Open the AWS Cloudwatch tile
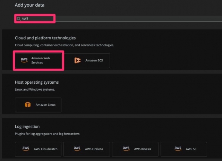Image resolution: width=222 pixels, height=161 pixels. (38, 149)
